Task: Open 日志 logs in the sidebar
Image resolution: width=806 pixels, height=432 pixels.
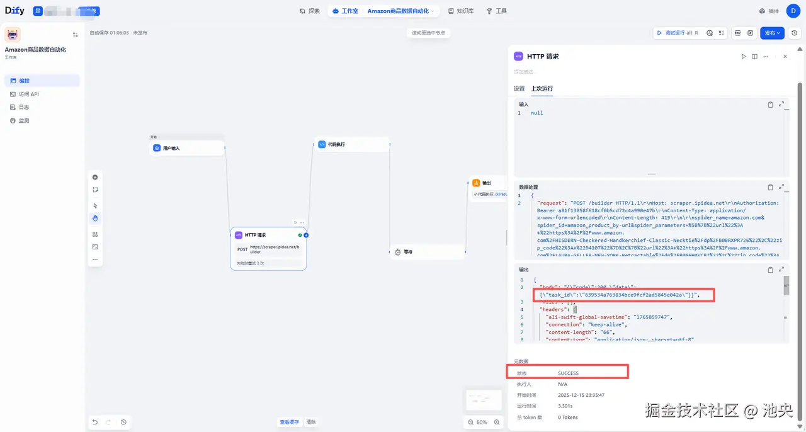Action: click(42, 107)
